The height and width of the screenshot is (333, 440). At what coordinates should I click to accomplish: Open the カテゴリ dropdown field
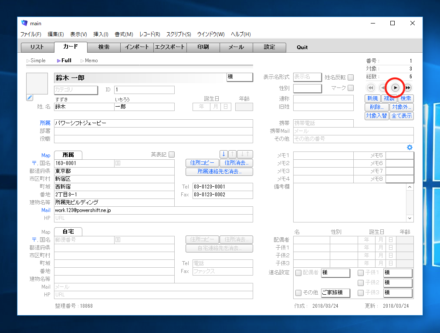pos(75,90)
